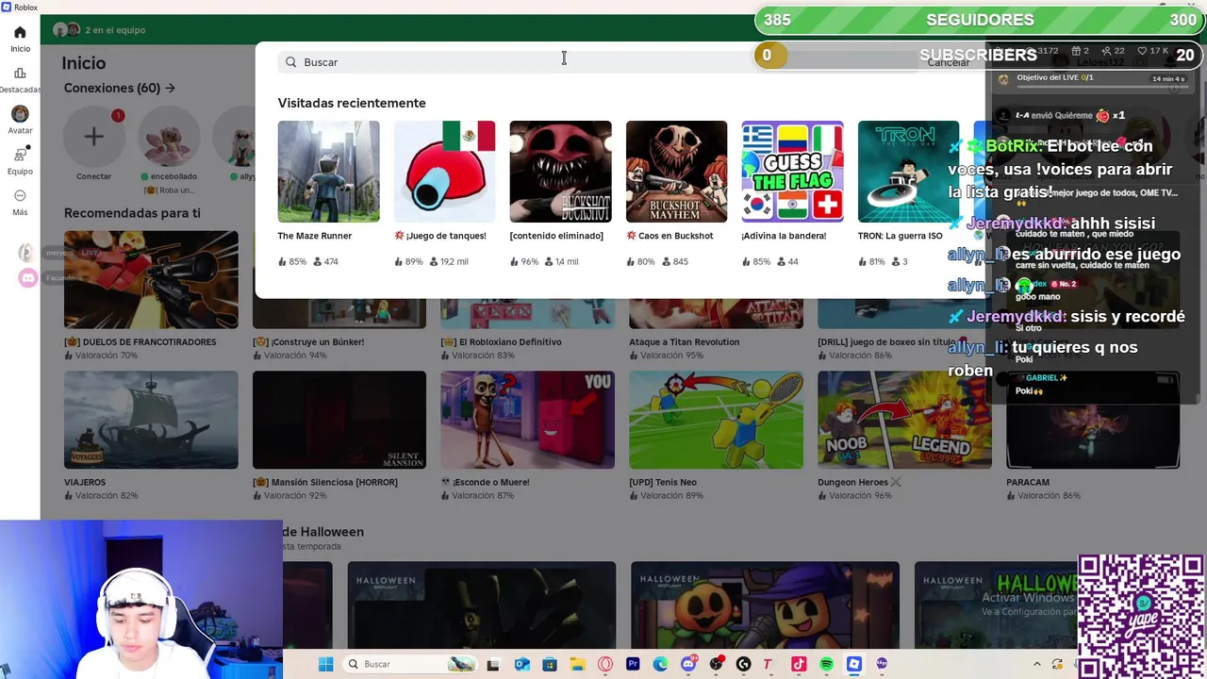Screen dimensions: 1207x679
Task: Click the plus Conectar button
Action: click(93, 138)
